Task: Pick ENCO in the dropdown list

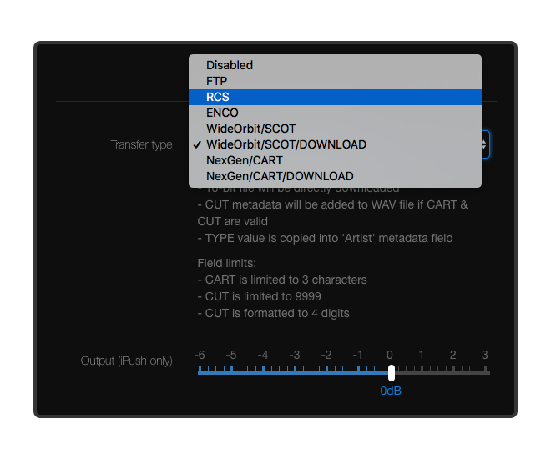Action: pyautogui.click(x=222, y=113)
